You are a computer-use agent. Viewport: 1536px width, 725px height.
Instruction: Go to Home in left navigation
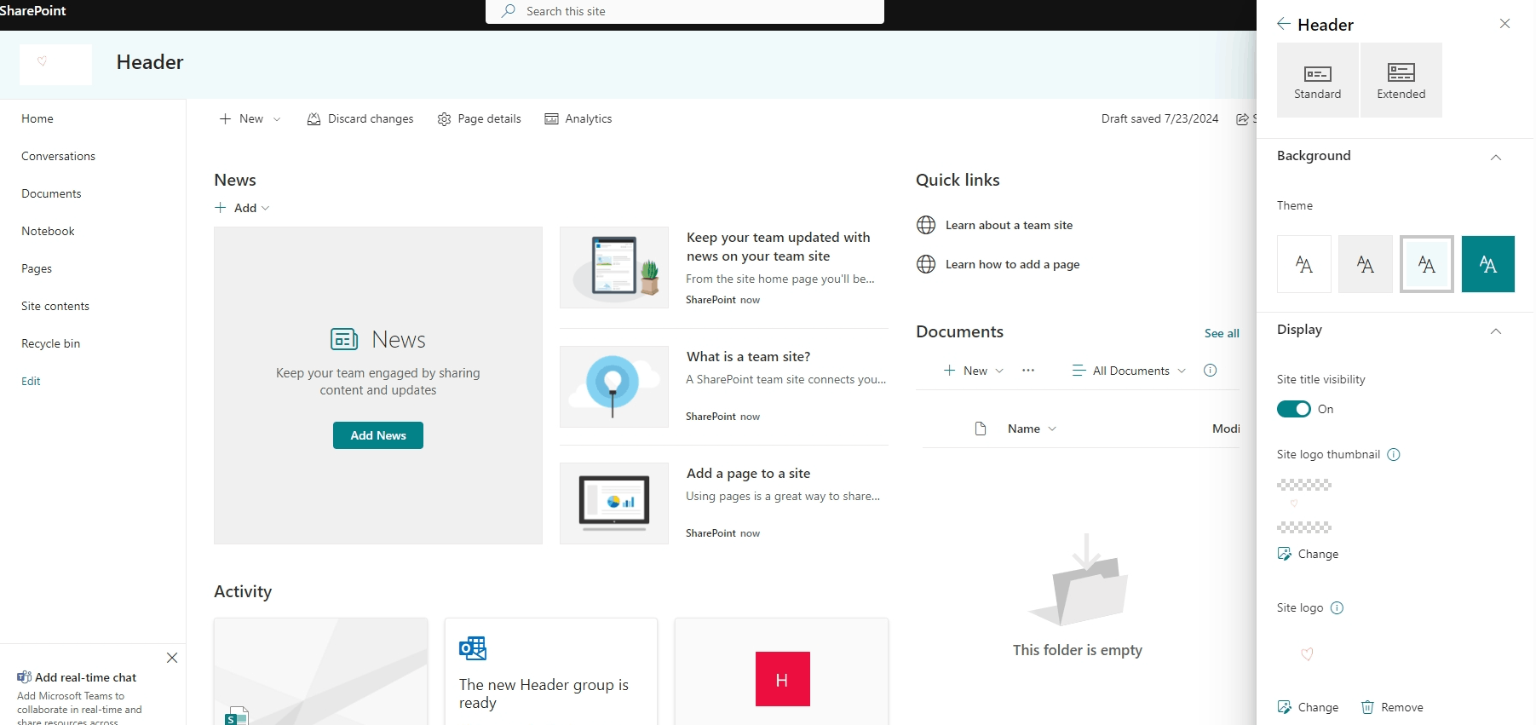[37, 118]
